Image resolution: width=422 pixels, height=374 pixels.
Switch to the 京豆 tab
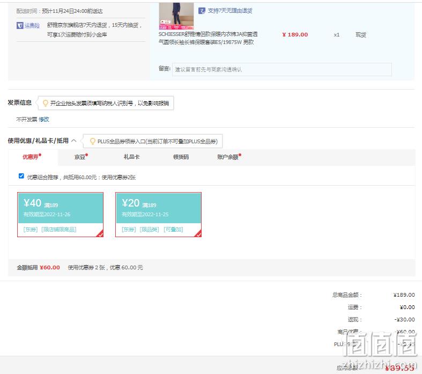click(81, 157)
